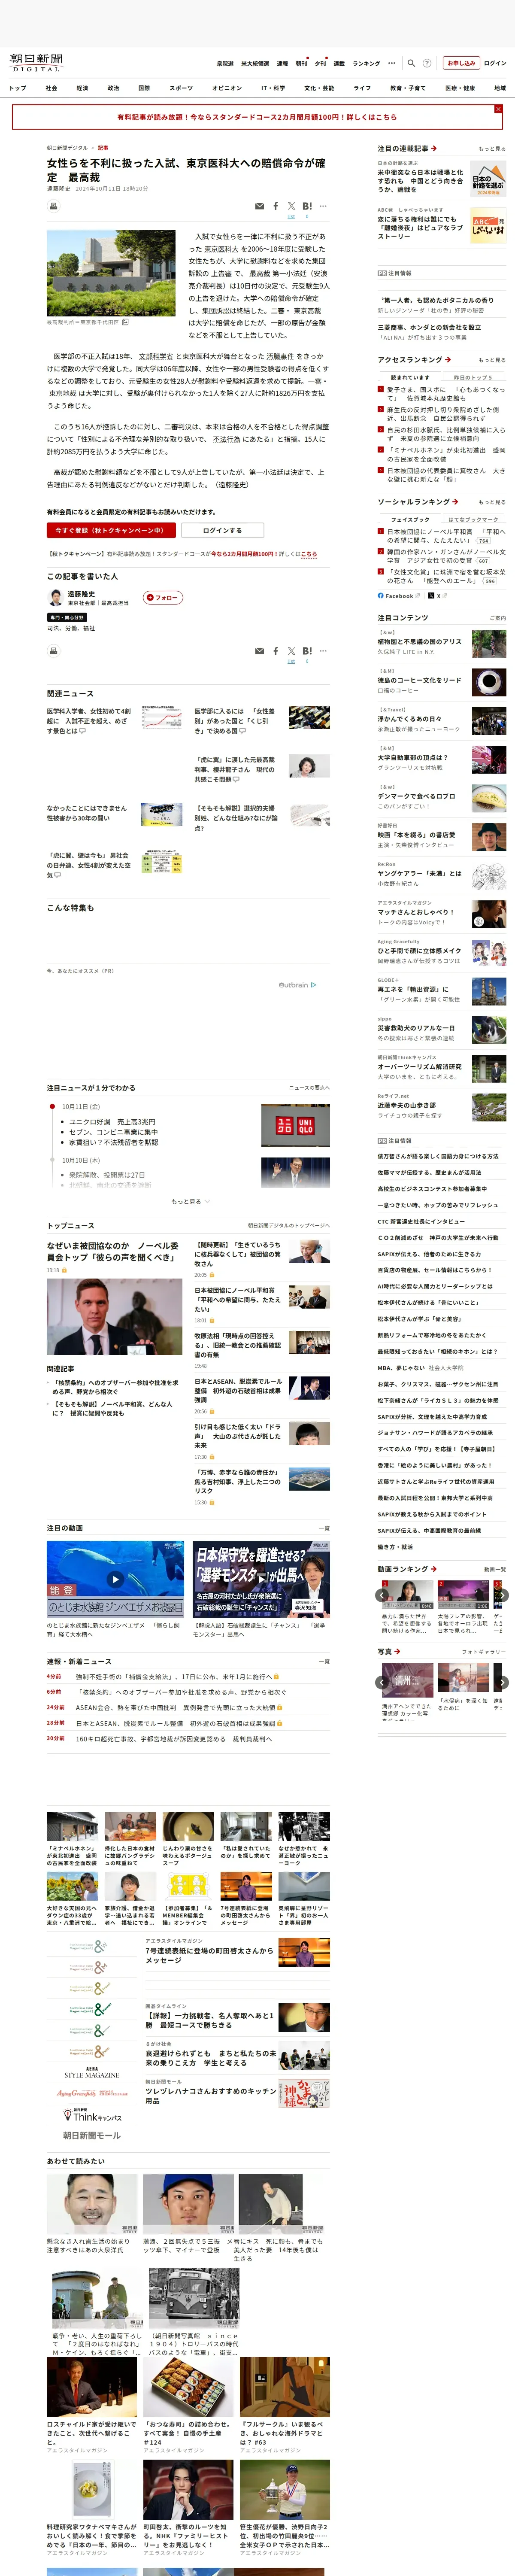Click the ログインする button

click(x=222, y=530)
